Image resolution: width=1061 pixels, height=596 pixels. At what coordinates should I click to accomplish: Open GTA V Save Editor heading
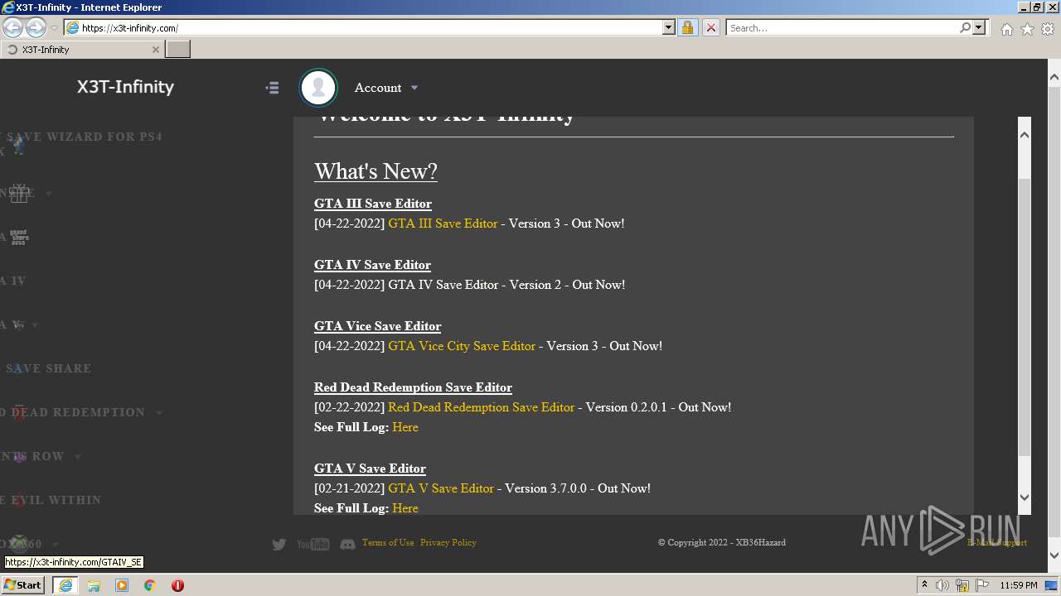point(370,469)
